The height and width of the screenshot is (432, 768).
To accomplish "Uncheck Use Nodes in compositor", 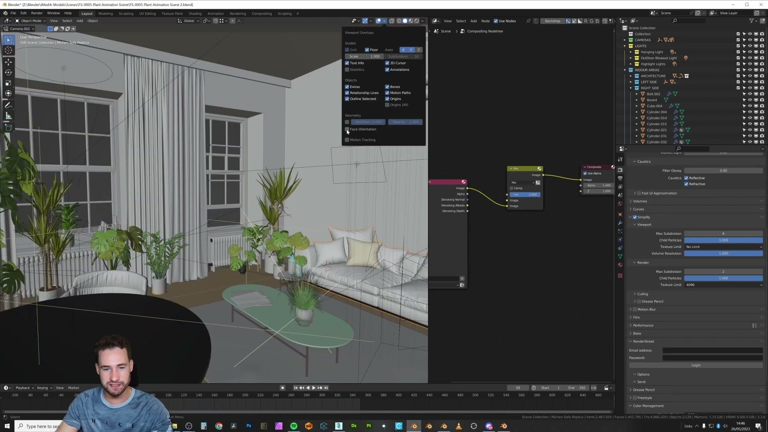I will tap(496, 21).
